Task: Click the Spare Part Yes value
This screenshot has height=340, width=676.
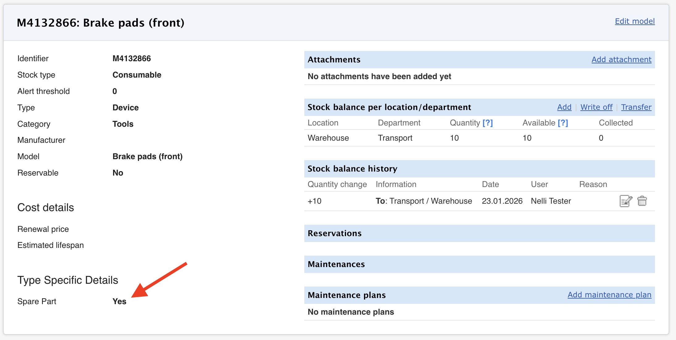Action: point(119,301)
